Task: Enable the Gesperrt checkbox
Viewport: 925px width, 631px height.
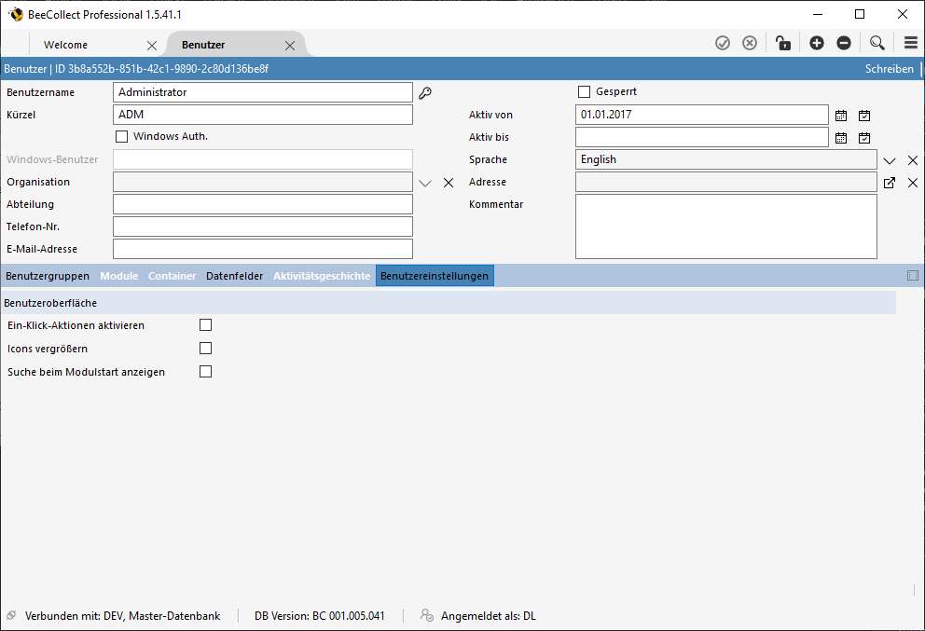Action: 585,91
